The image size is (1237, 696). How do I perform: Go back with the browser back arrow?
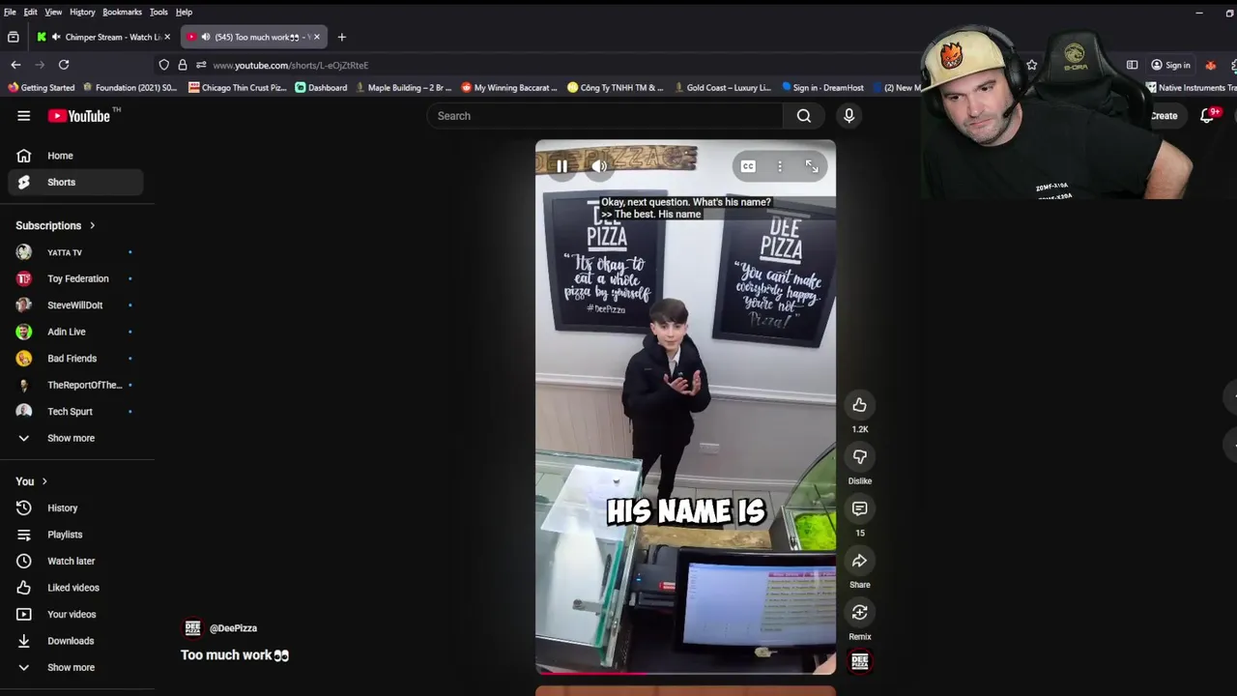(x=15, y=65)
